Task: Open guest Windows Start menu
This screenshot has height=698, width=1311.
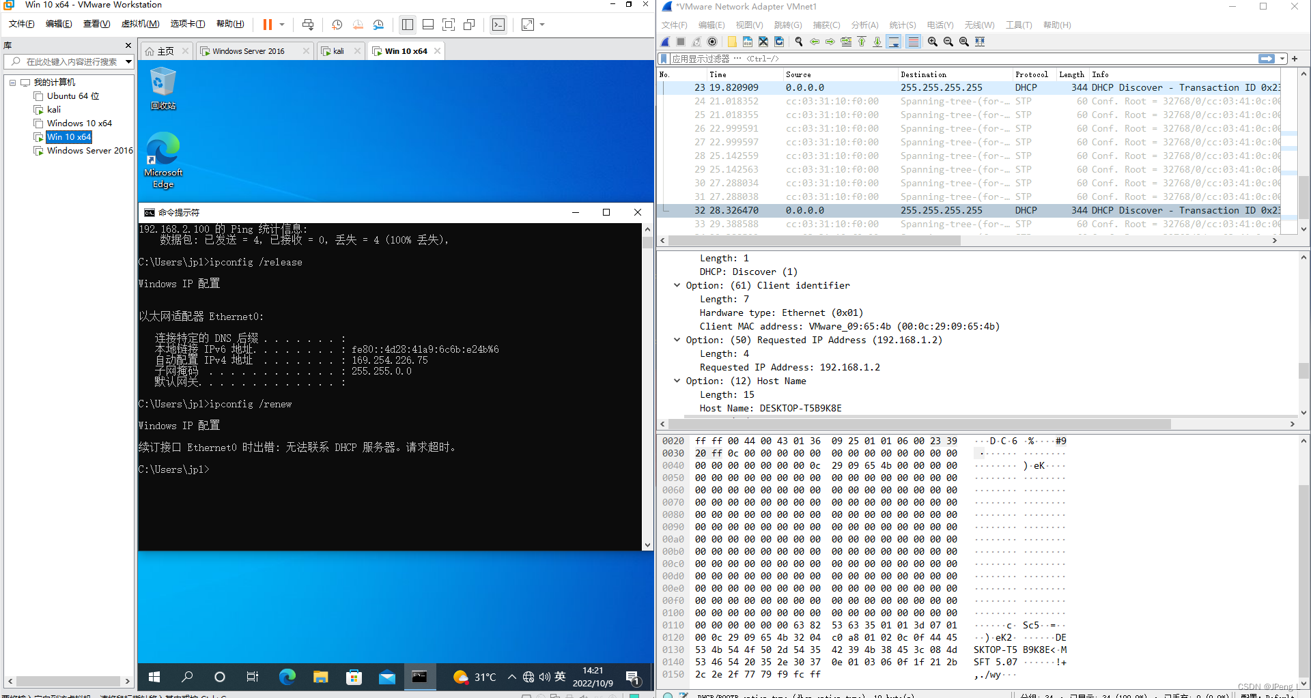Action: click(x=154, y=677)
